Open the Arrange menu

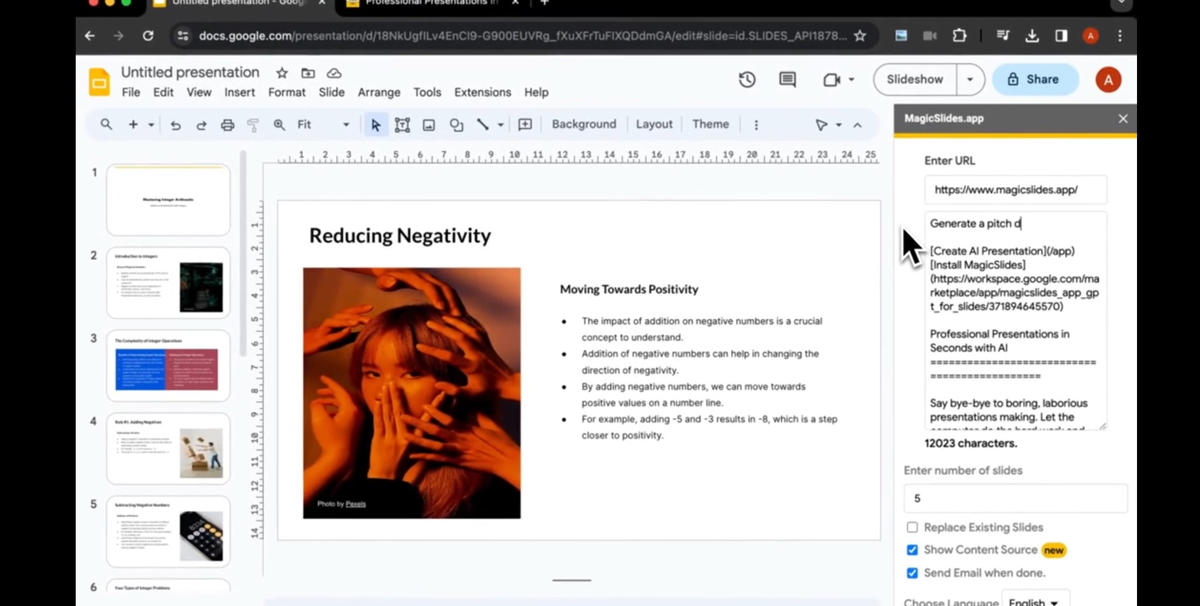click(x=379, y=92)
